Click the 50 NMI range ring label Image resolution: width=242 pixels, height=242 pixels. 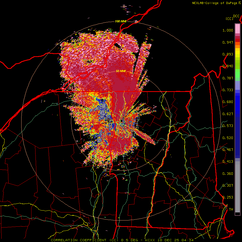[x=121, y=71]
